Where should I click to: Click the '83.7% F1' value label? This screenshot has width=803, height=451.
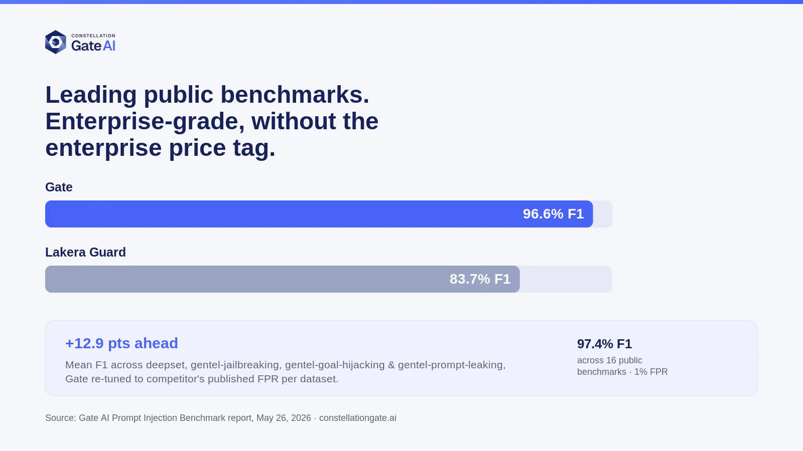480,279
